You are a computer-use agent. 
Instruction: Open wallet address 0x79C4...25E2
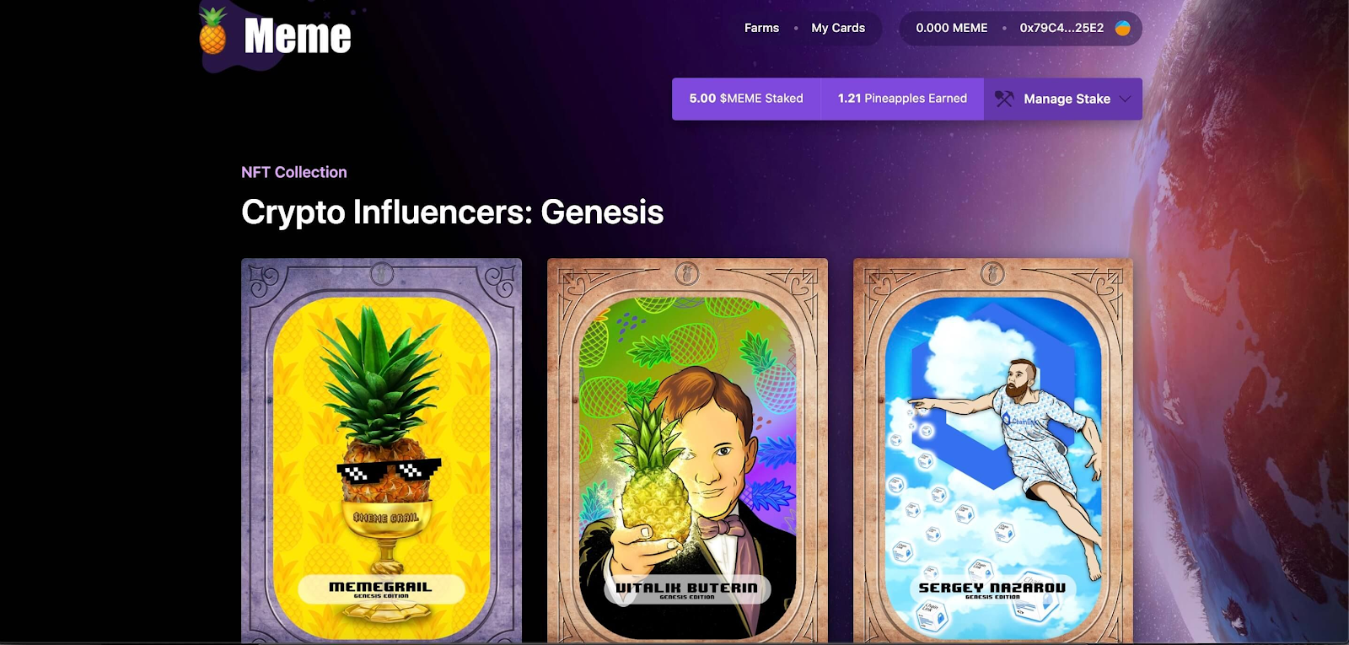point(1061,28)
